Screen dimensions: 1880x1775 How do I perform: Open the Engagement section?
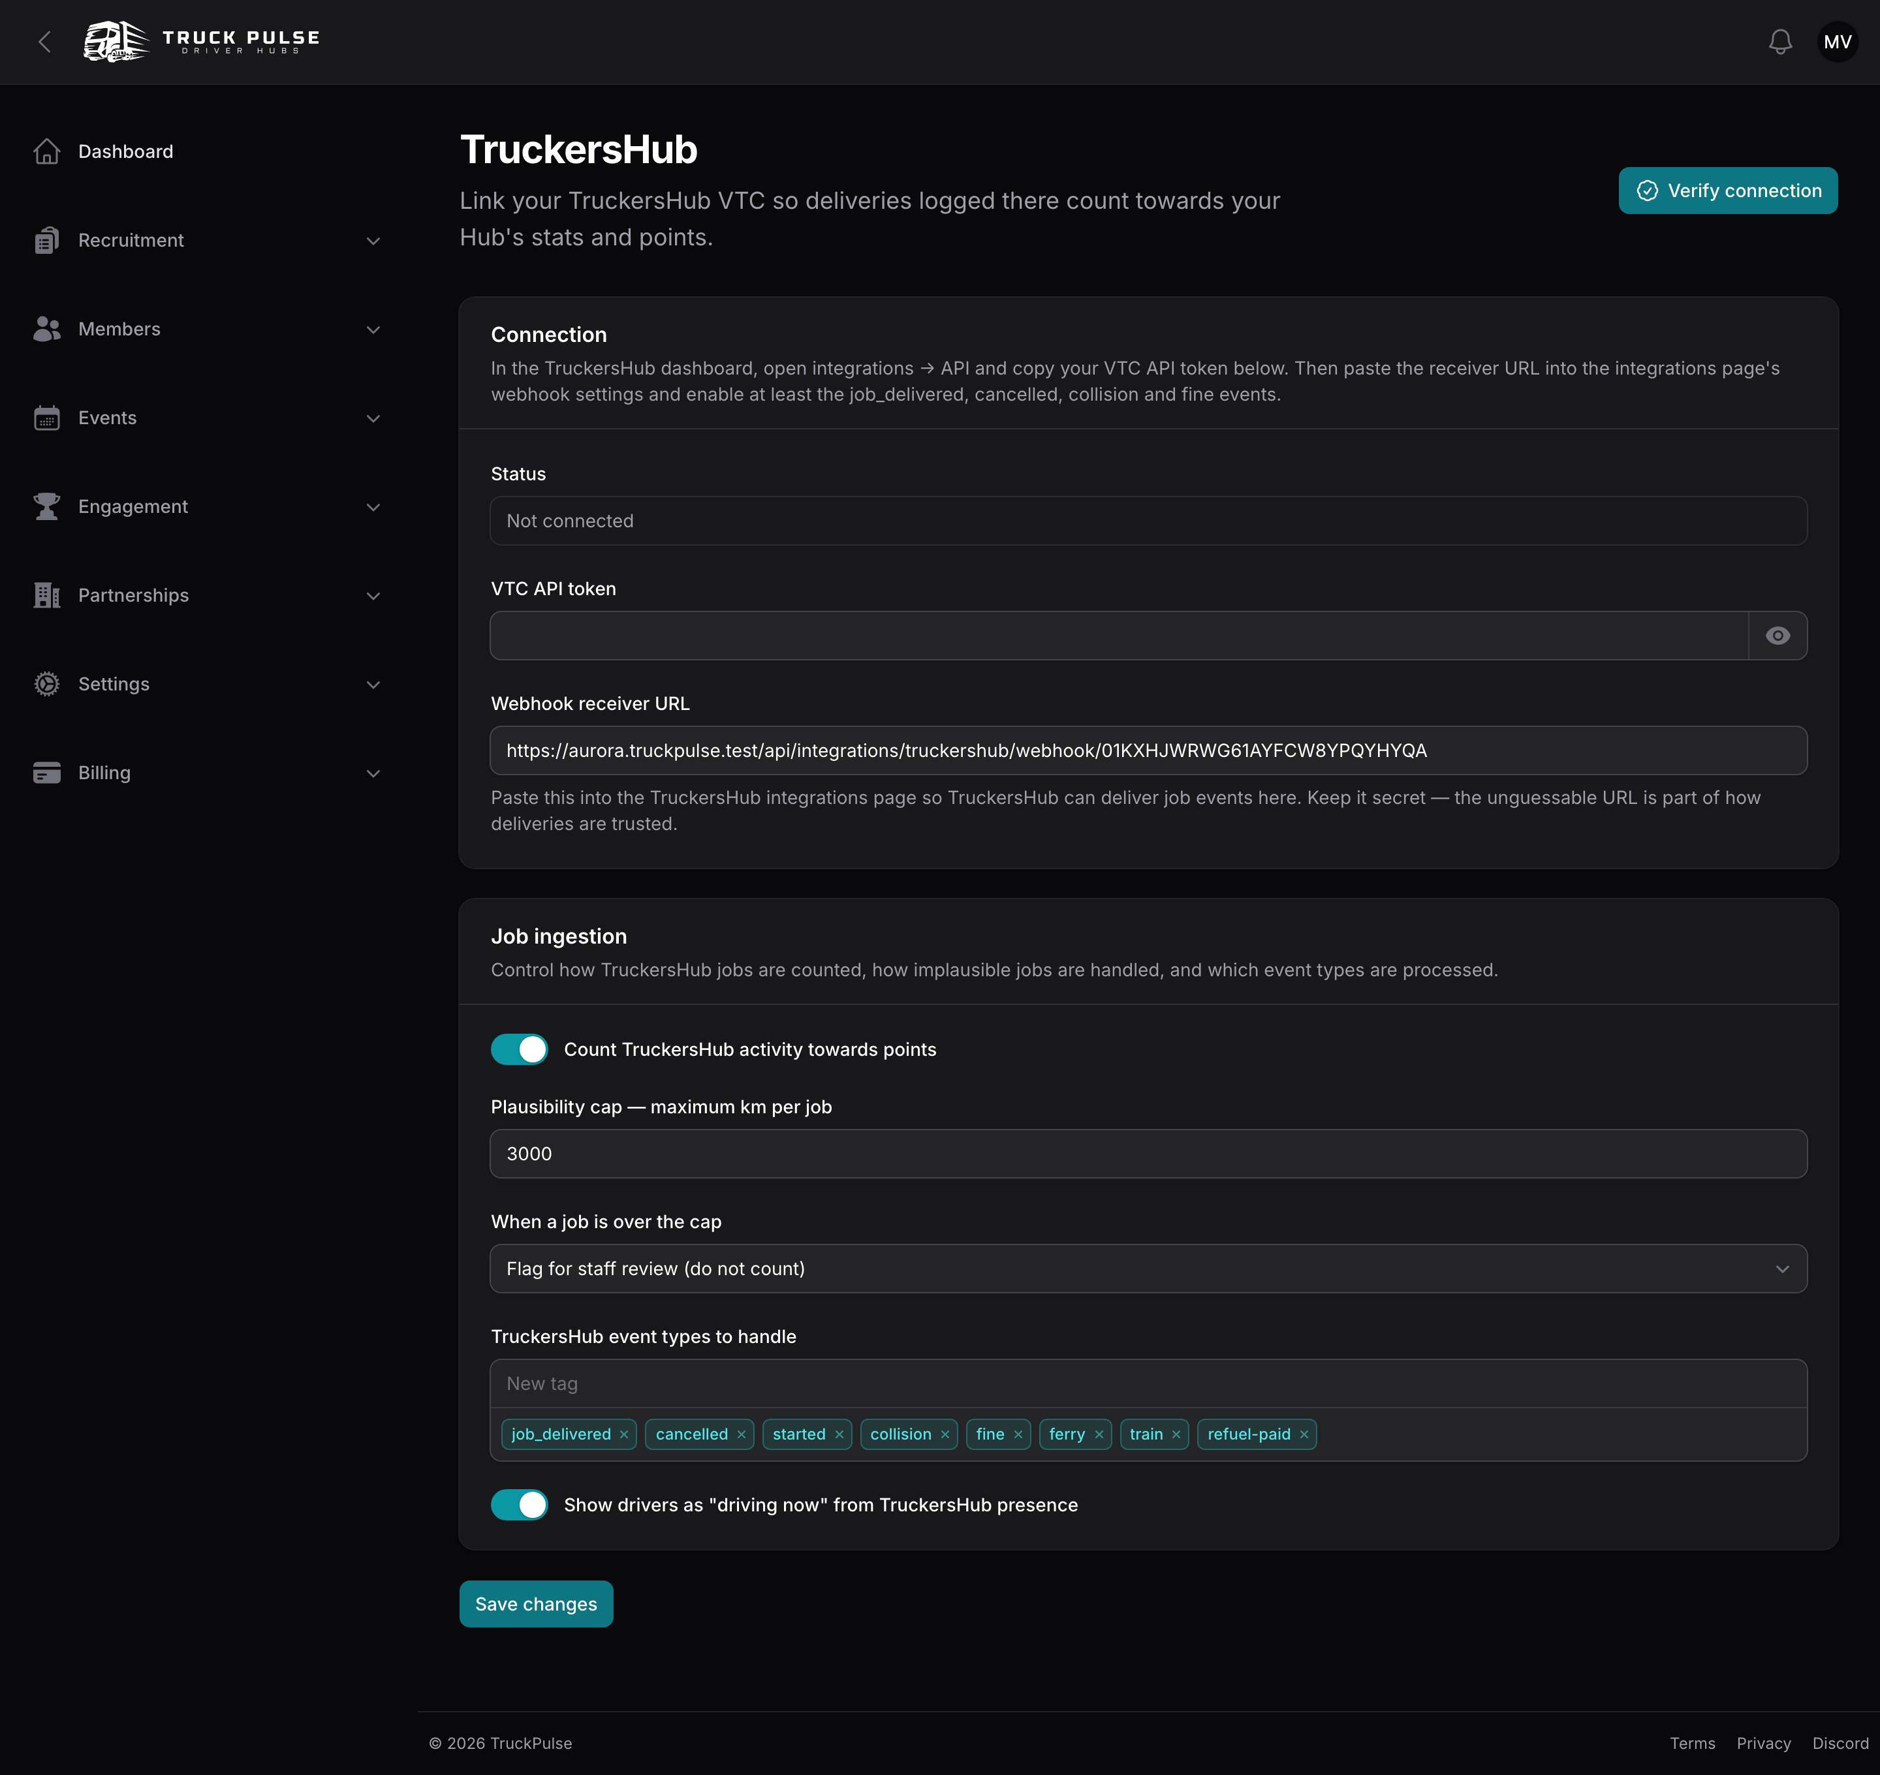point(133,507)
